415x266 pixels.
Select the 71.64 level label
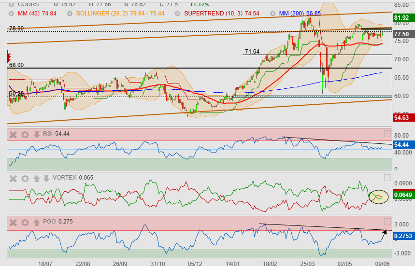[252, 52]
